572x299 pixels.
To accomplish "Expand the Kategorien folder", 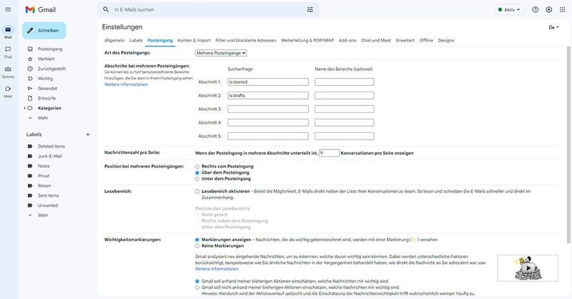I will pos(24,108).
